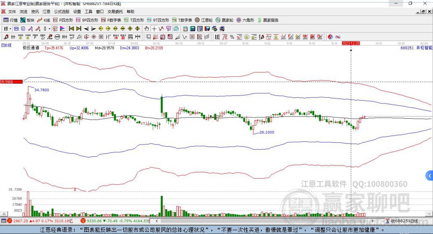Open the 六角形 hexagon tool
Viewport: 433px width, 234px height.
point(245,20)
